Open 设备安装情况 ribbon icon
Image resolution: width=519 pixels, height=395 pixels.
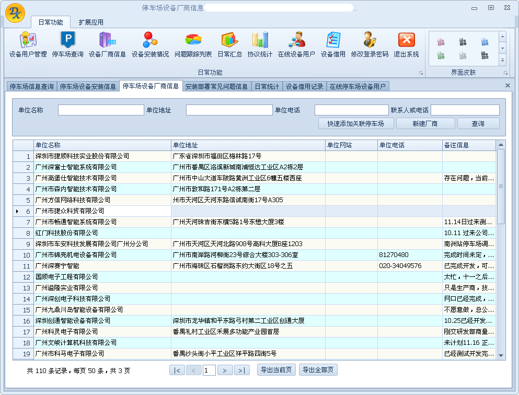[151, 44]
